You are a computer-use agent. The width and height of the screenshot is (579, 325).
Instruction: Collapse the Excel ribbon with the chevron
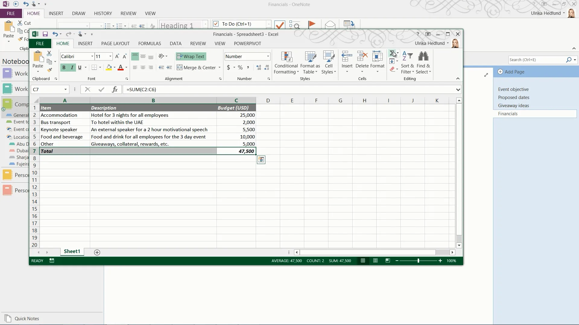[458, 79]
